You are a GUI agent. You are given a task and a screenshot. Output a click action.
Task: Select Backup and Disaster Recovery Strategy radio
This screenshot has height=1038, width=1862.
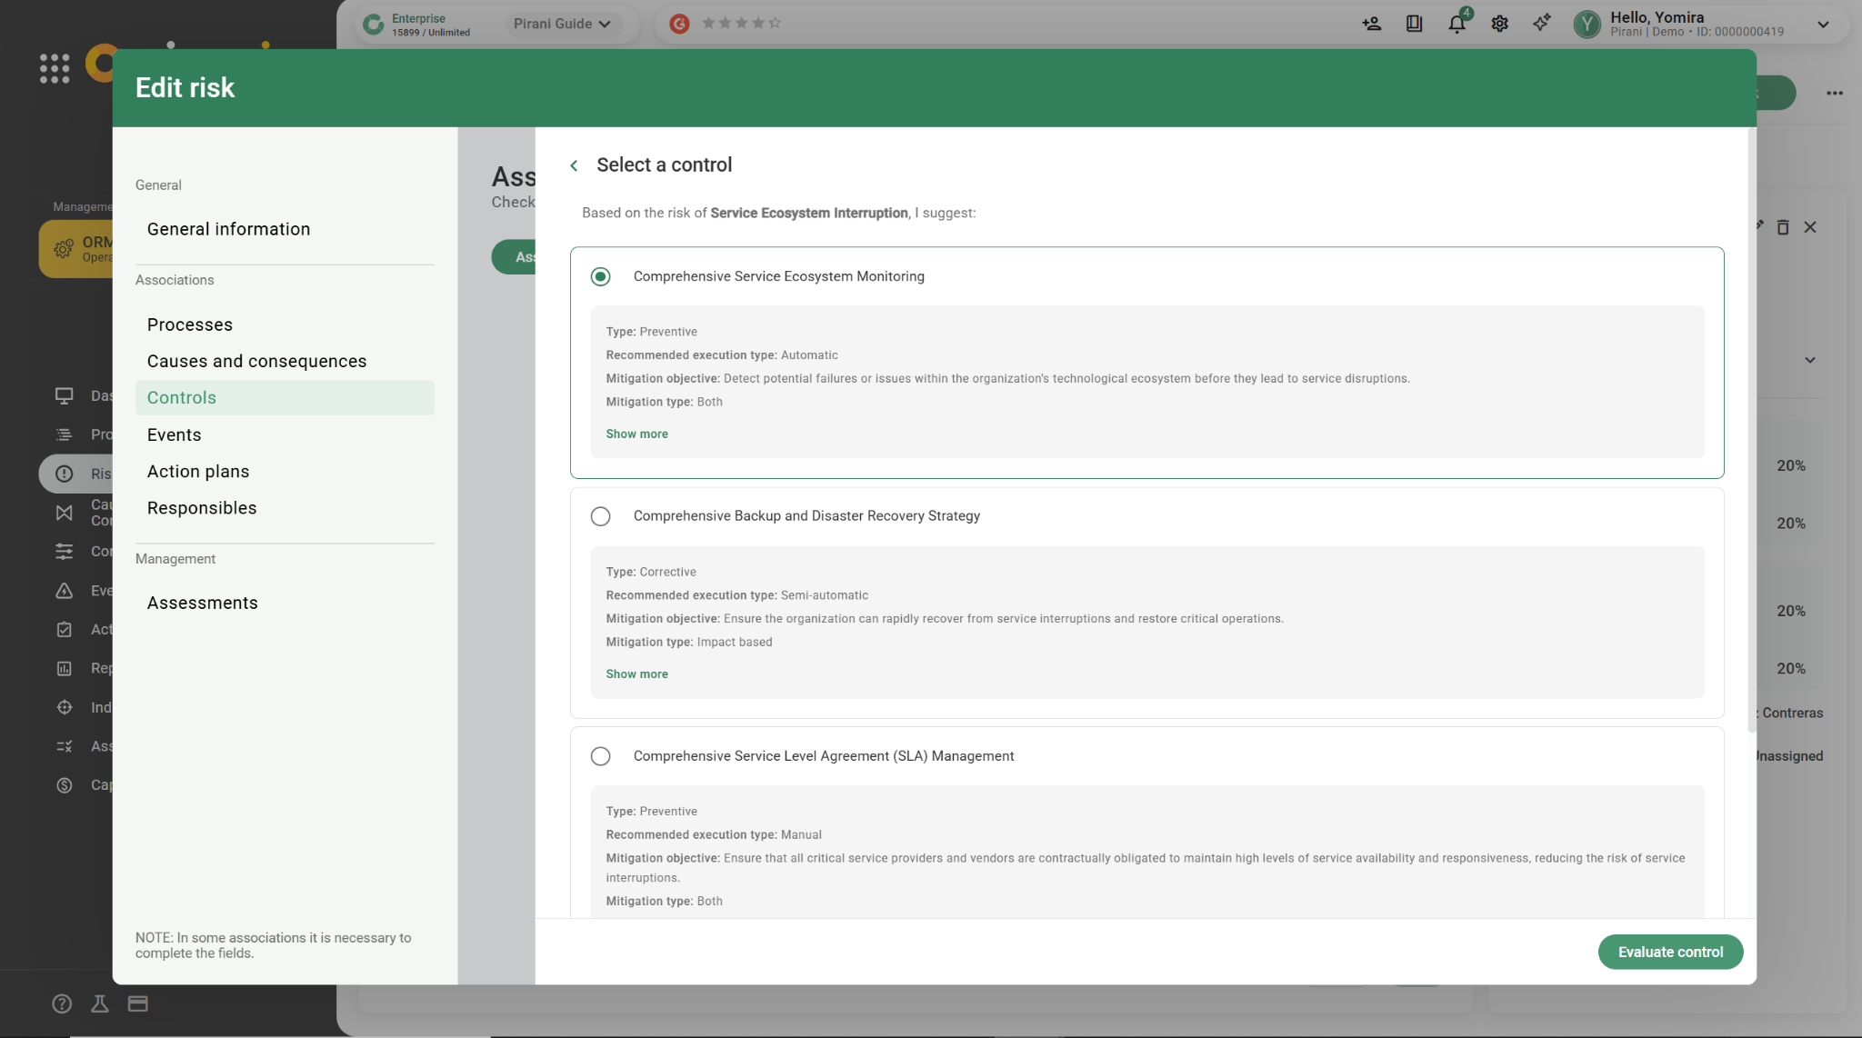coord(600,516)
